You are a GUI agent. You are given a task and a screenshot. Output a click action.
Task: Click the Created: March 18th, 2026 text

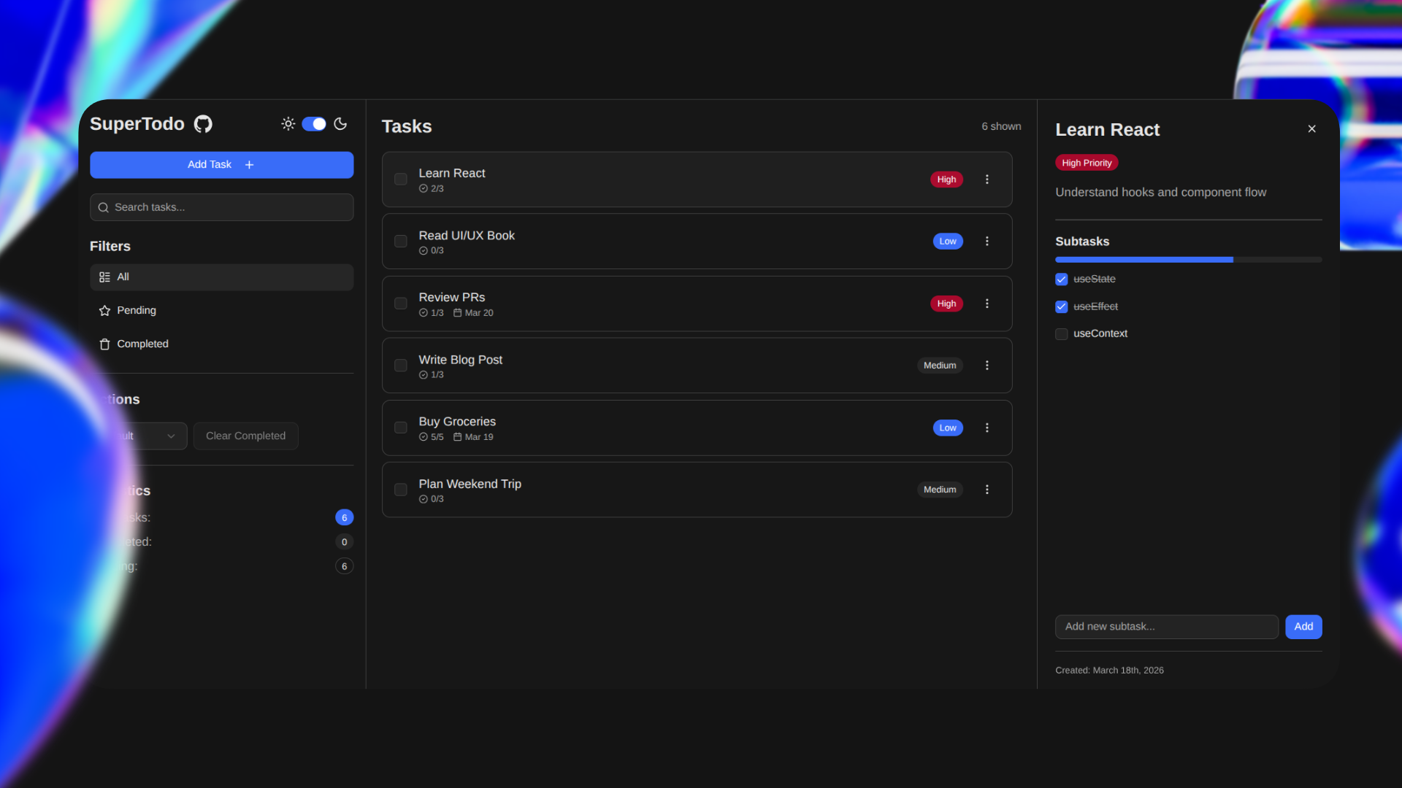(1110, 671)
